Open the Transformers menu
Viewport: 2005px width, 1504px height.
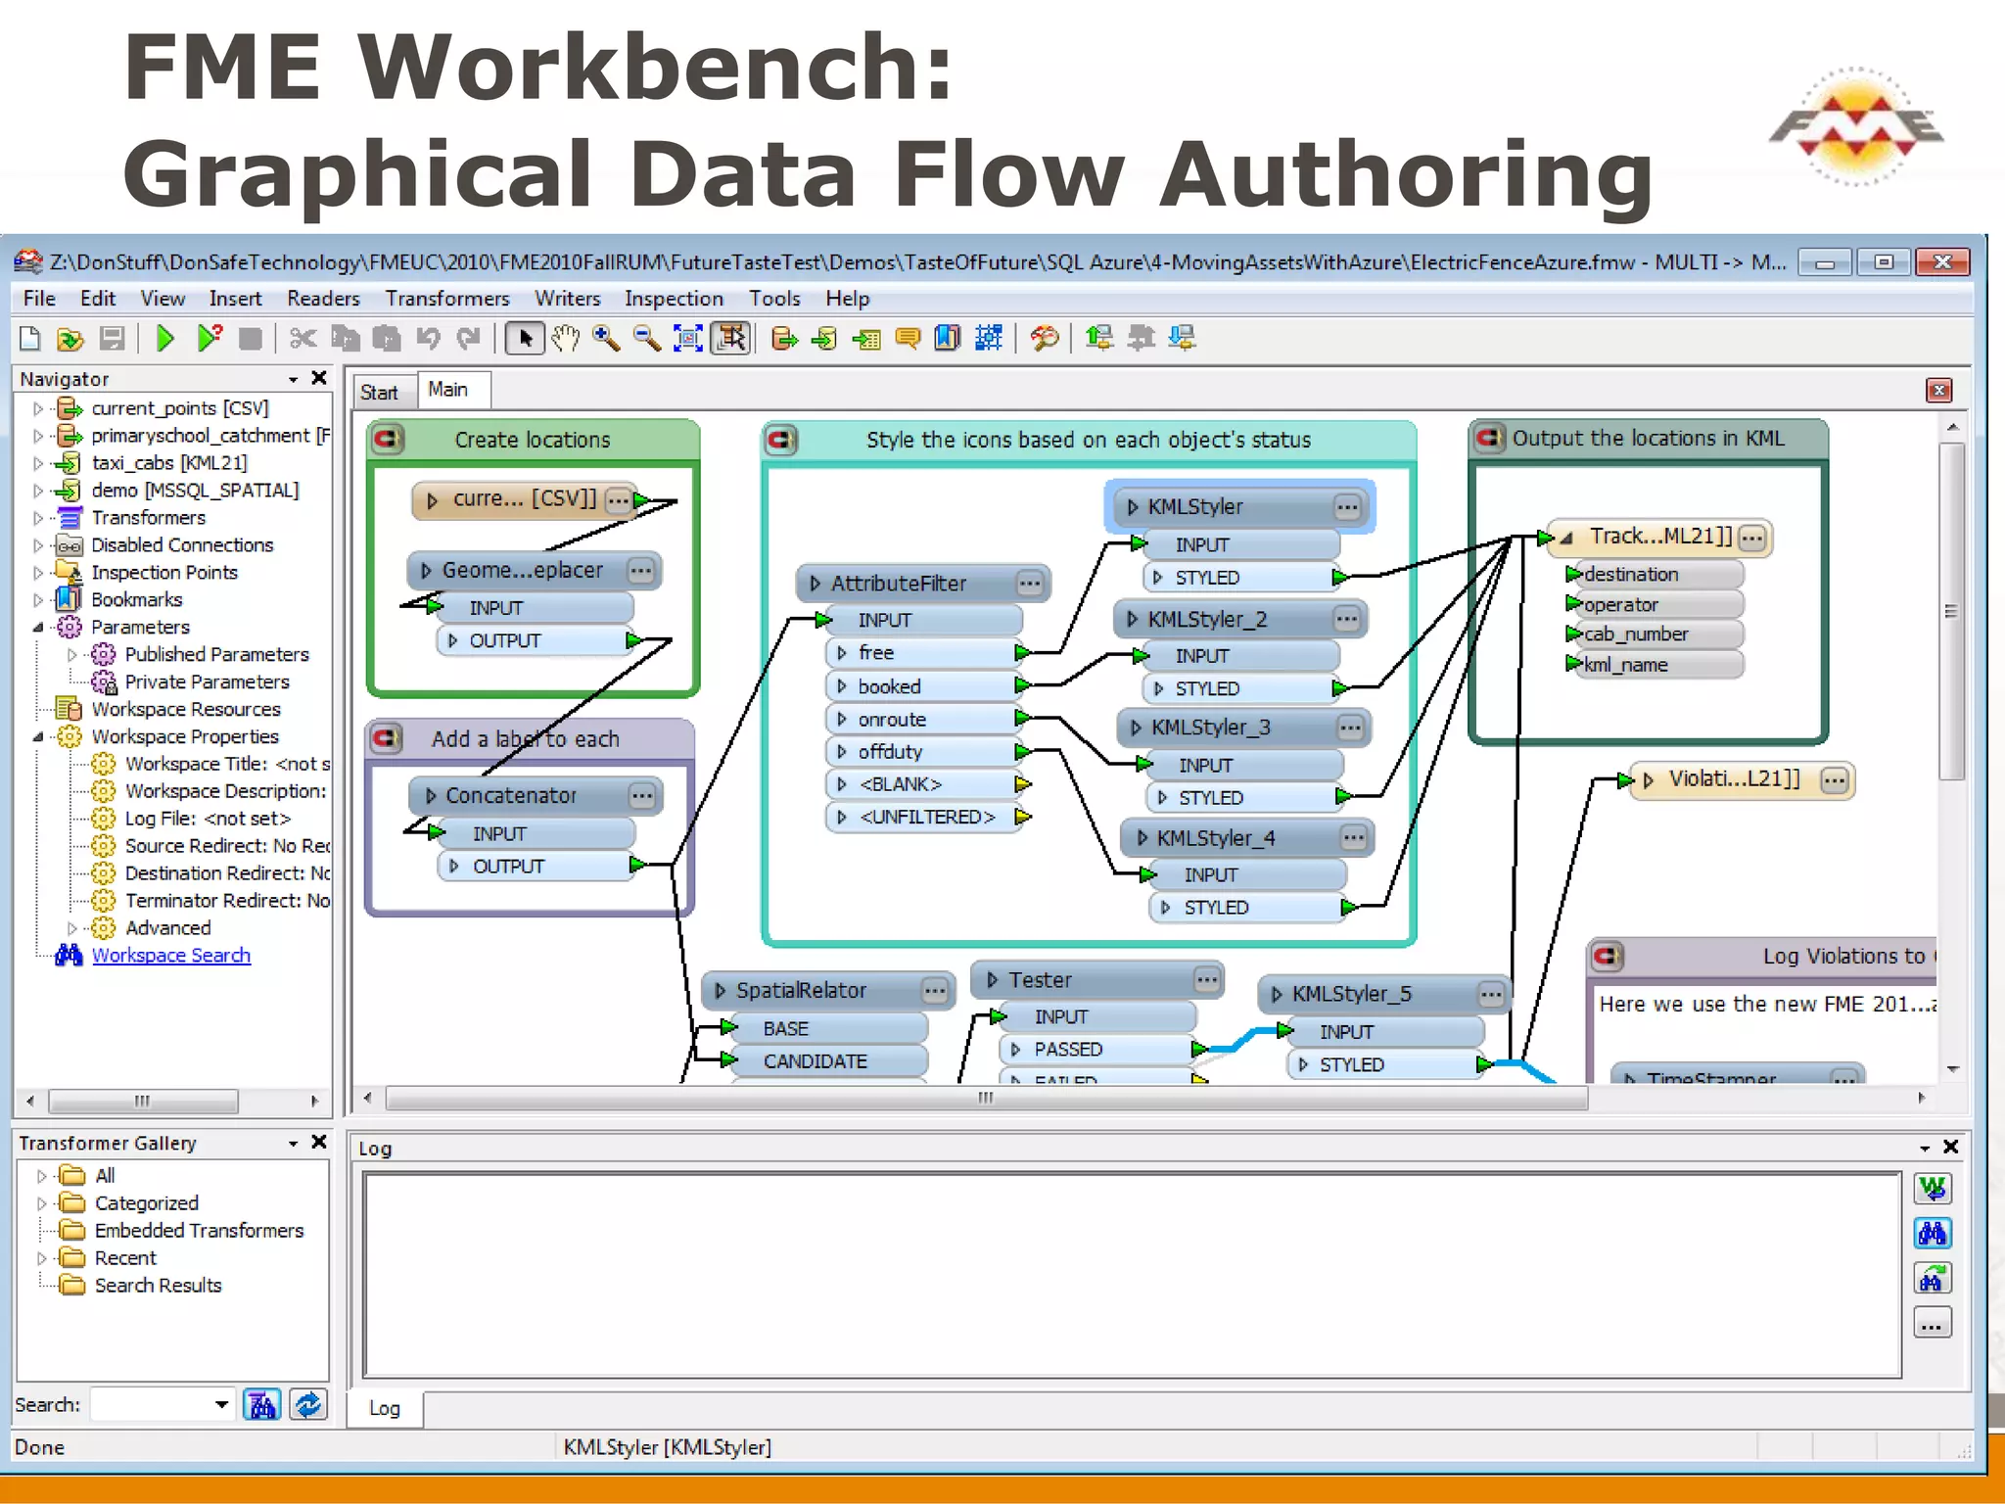coord(447,299)
